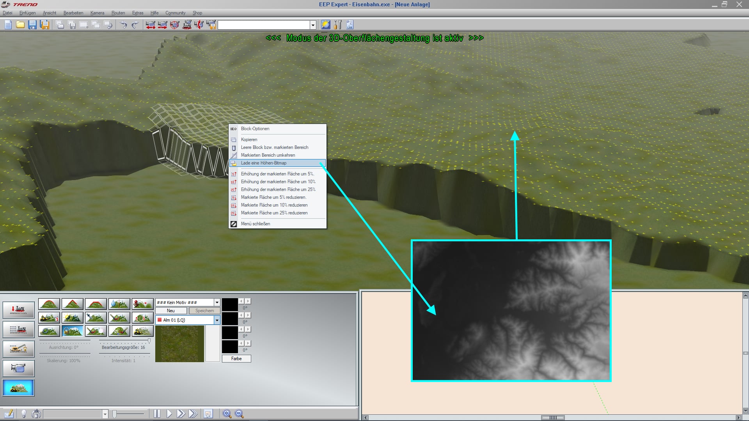
Task: Select the rotate texture spiral tool
Action: click(143, 318)
